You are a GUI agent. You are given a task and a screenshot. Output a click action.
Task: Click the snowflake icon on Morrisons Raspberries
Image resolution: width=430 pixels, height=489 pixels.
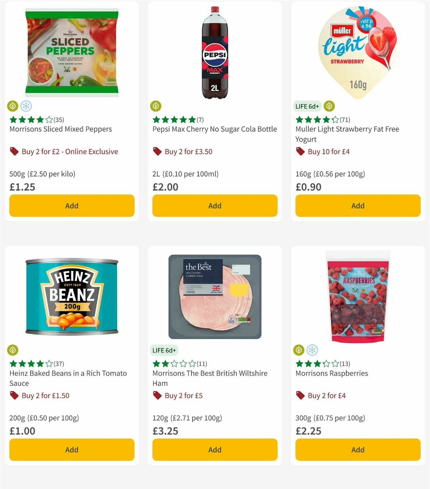coord(313,350)
